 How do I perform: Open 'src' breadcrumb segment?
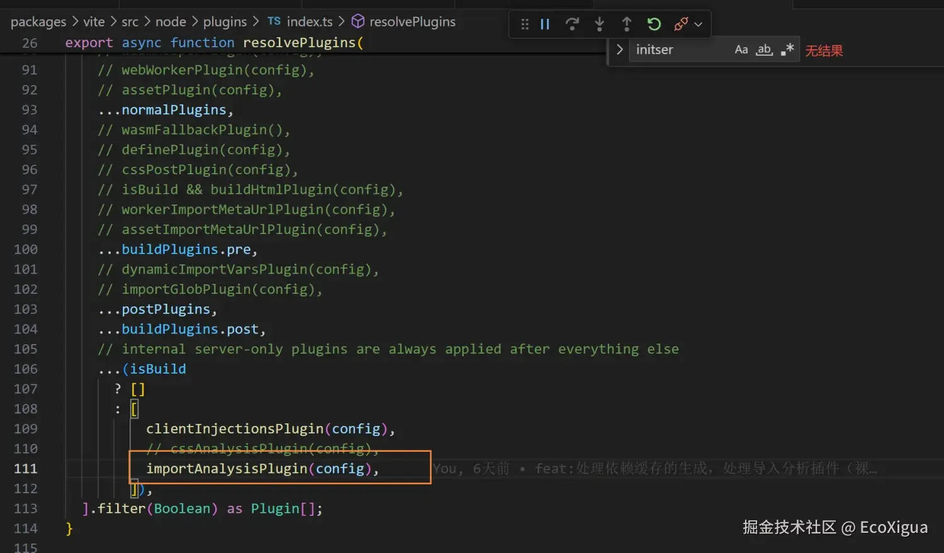coord(130,22)
